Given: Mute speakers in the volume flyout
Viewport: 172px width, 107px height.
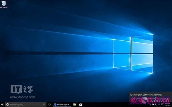Looking at the screenshot, I should coord(133,99).
